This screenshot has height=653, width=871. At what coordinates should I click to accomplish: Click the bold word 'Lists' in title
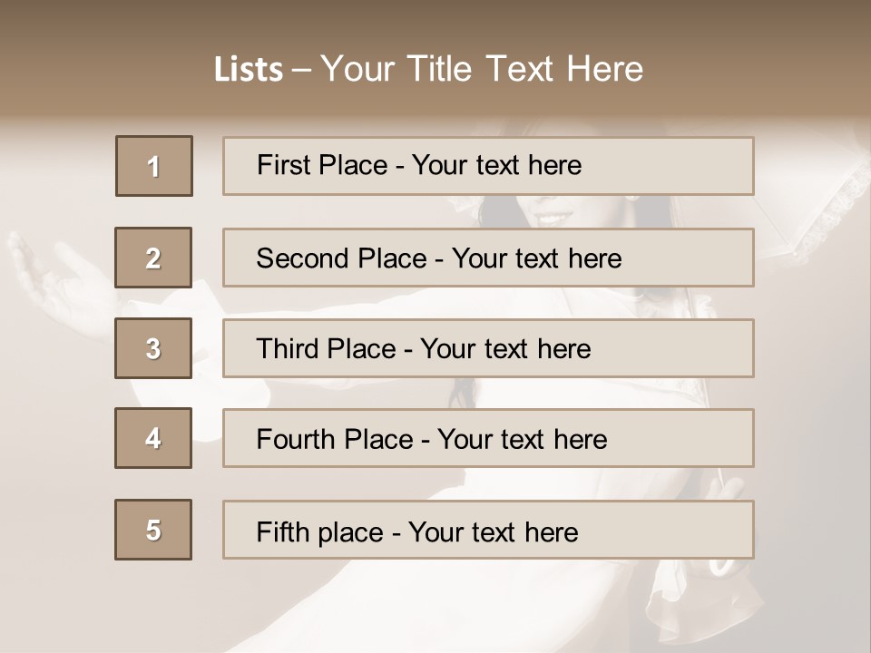249,70
